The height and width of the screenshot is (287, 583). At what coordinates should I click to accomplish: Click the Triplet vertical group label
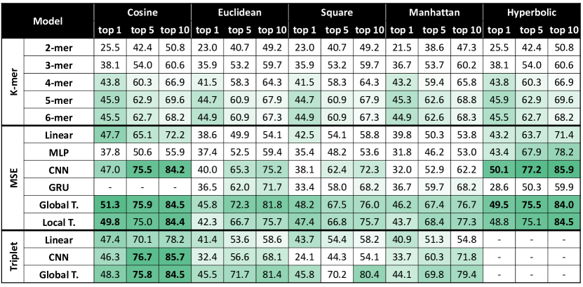pos(13,258)
